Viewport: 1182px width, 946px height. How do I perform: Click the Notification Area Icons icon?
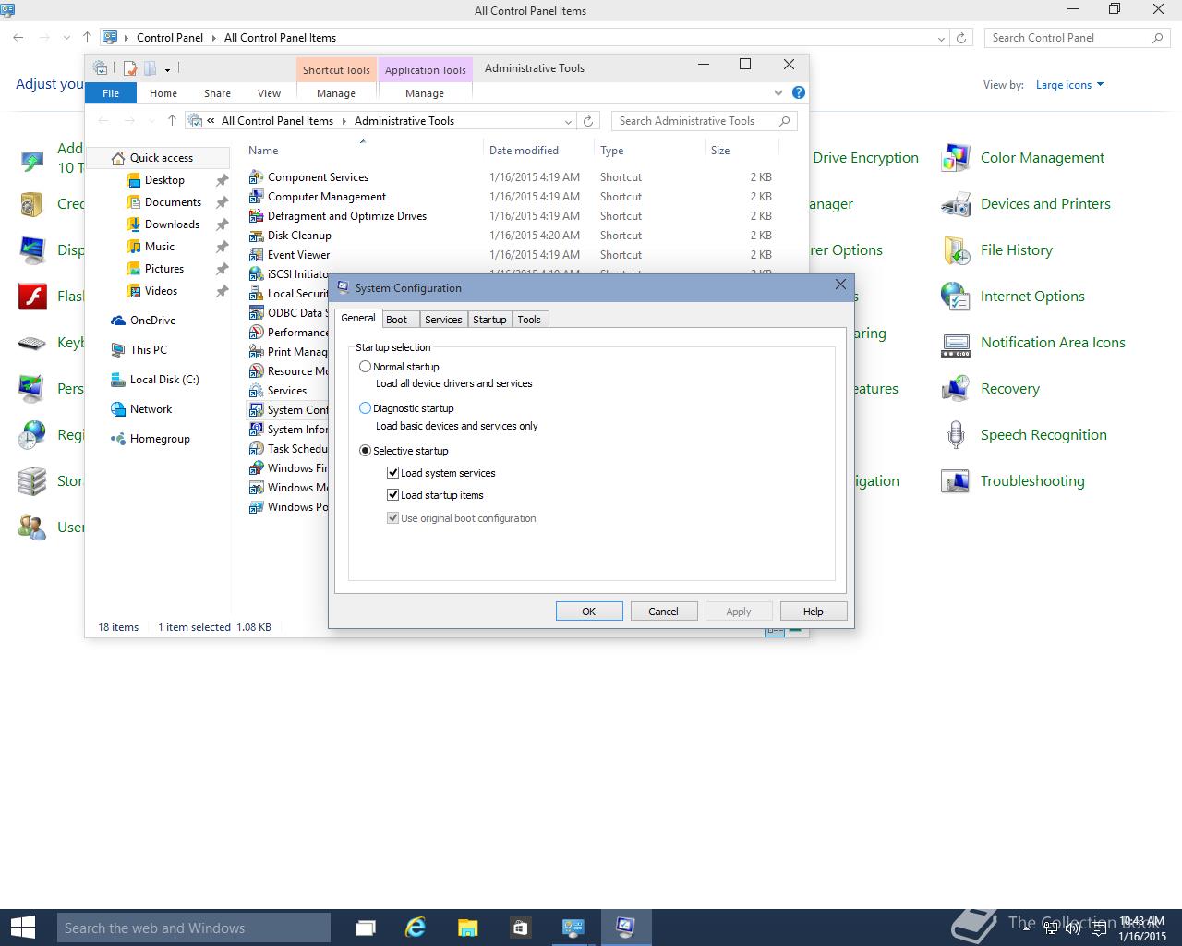coord(955,343)
